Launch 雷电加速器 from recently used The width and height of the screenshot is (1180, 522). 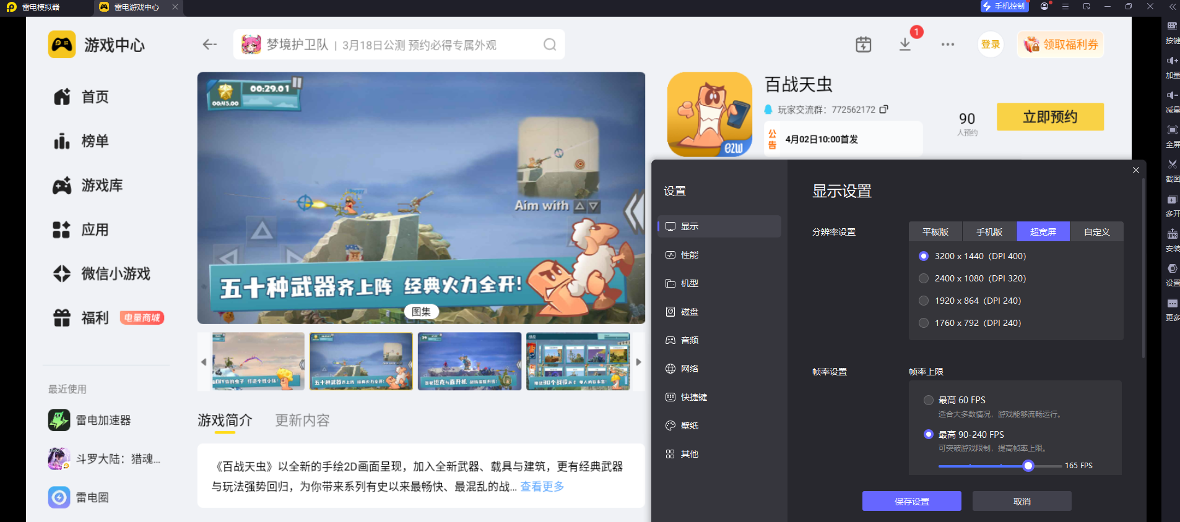pyautogui.click(x=90, y=420)
